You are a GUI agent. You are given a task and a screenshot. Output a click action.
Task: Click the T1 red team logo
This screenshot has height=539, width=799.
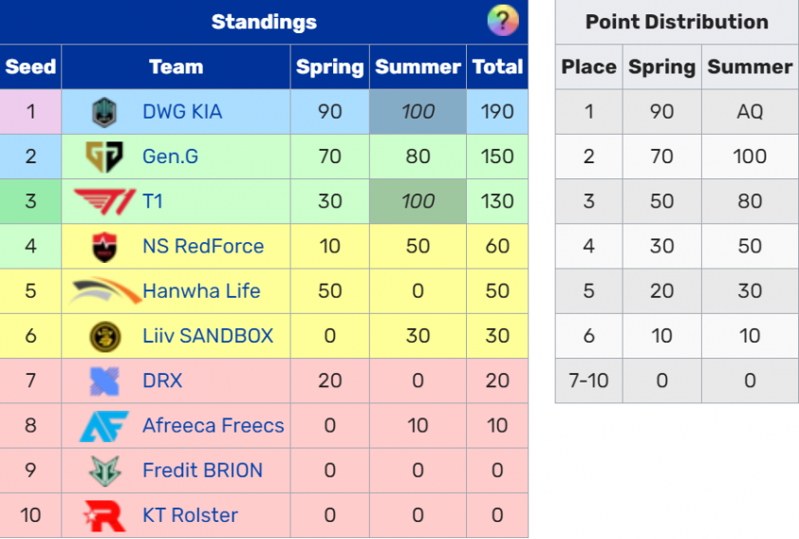click(x=105, y=201)
